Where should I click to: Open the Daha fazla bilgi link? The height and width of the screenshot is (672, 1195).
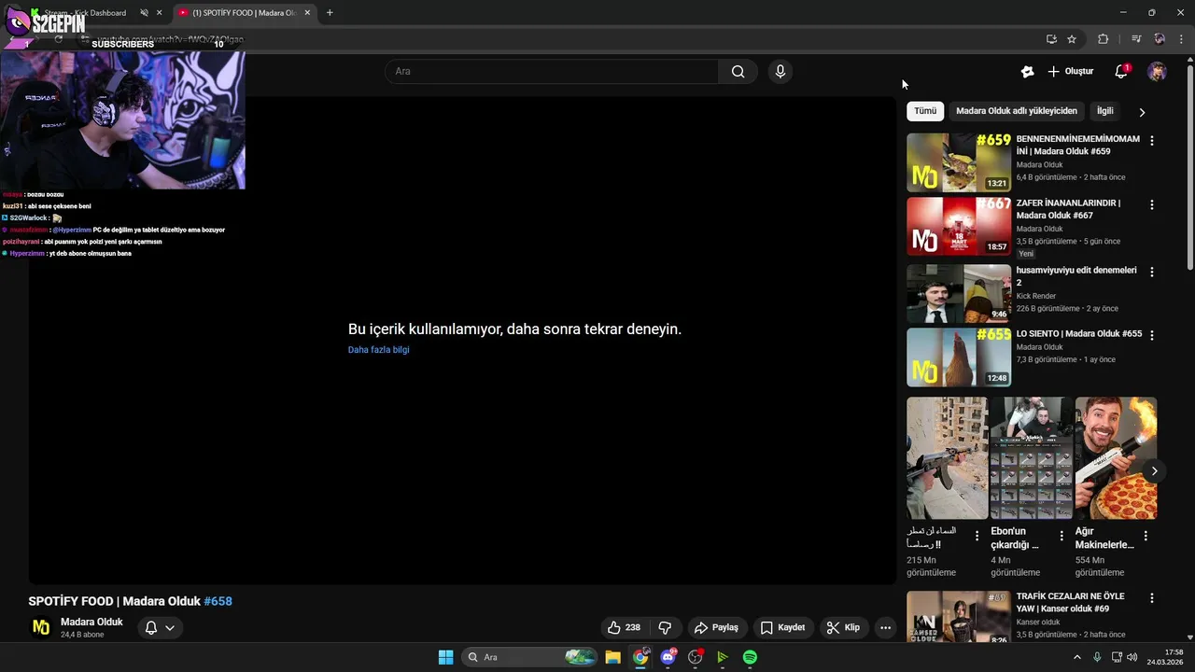tap(378, 350)
